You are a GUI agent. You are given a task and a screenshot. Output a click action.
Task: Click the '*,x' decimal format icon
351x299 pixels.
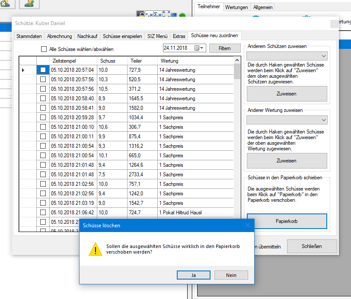click(148, 14)
